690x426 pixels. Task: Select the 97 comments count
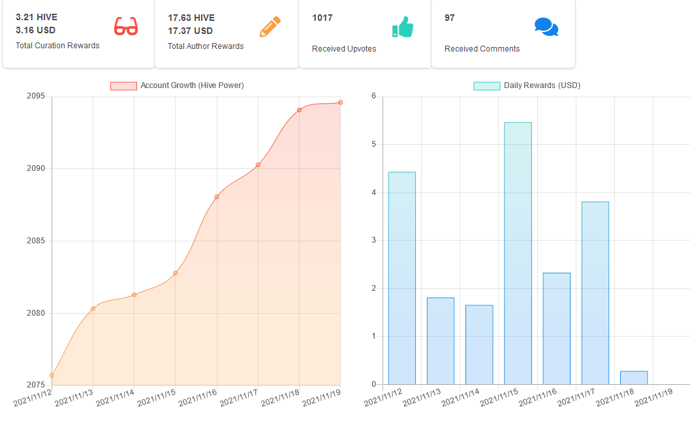449,18
